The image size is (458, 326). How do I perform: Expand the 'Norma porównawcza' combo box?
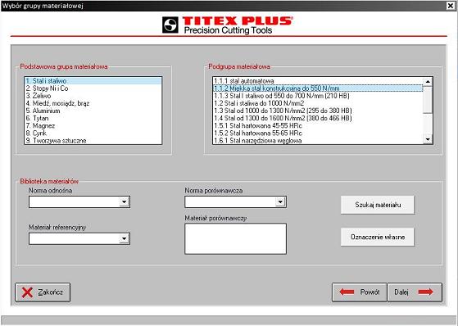(x=280, y=201)
